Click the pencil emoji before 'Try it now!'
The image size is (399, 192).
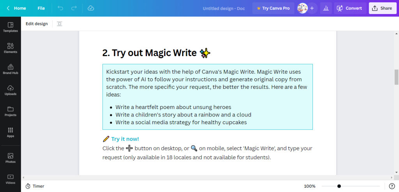pos(106,139)
